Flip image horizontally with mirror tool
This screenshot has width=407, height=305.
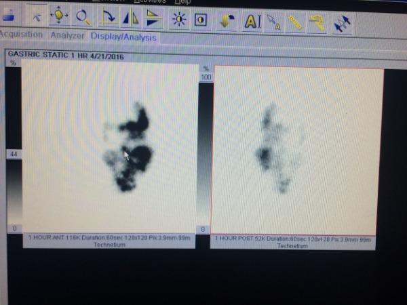click(x=130, y=18)
